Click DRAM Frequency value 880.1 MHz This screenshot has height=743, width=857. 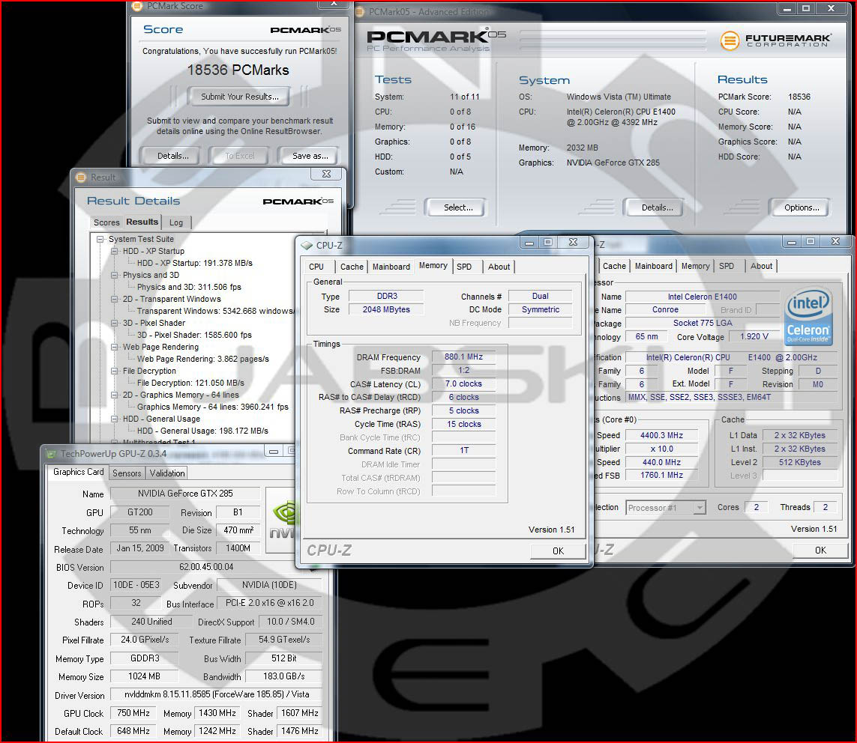(x=463, y=357)
